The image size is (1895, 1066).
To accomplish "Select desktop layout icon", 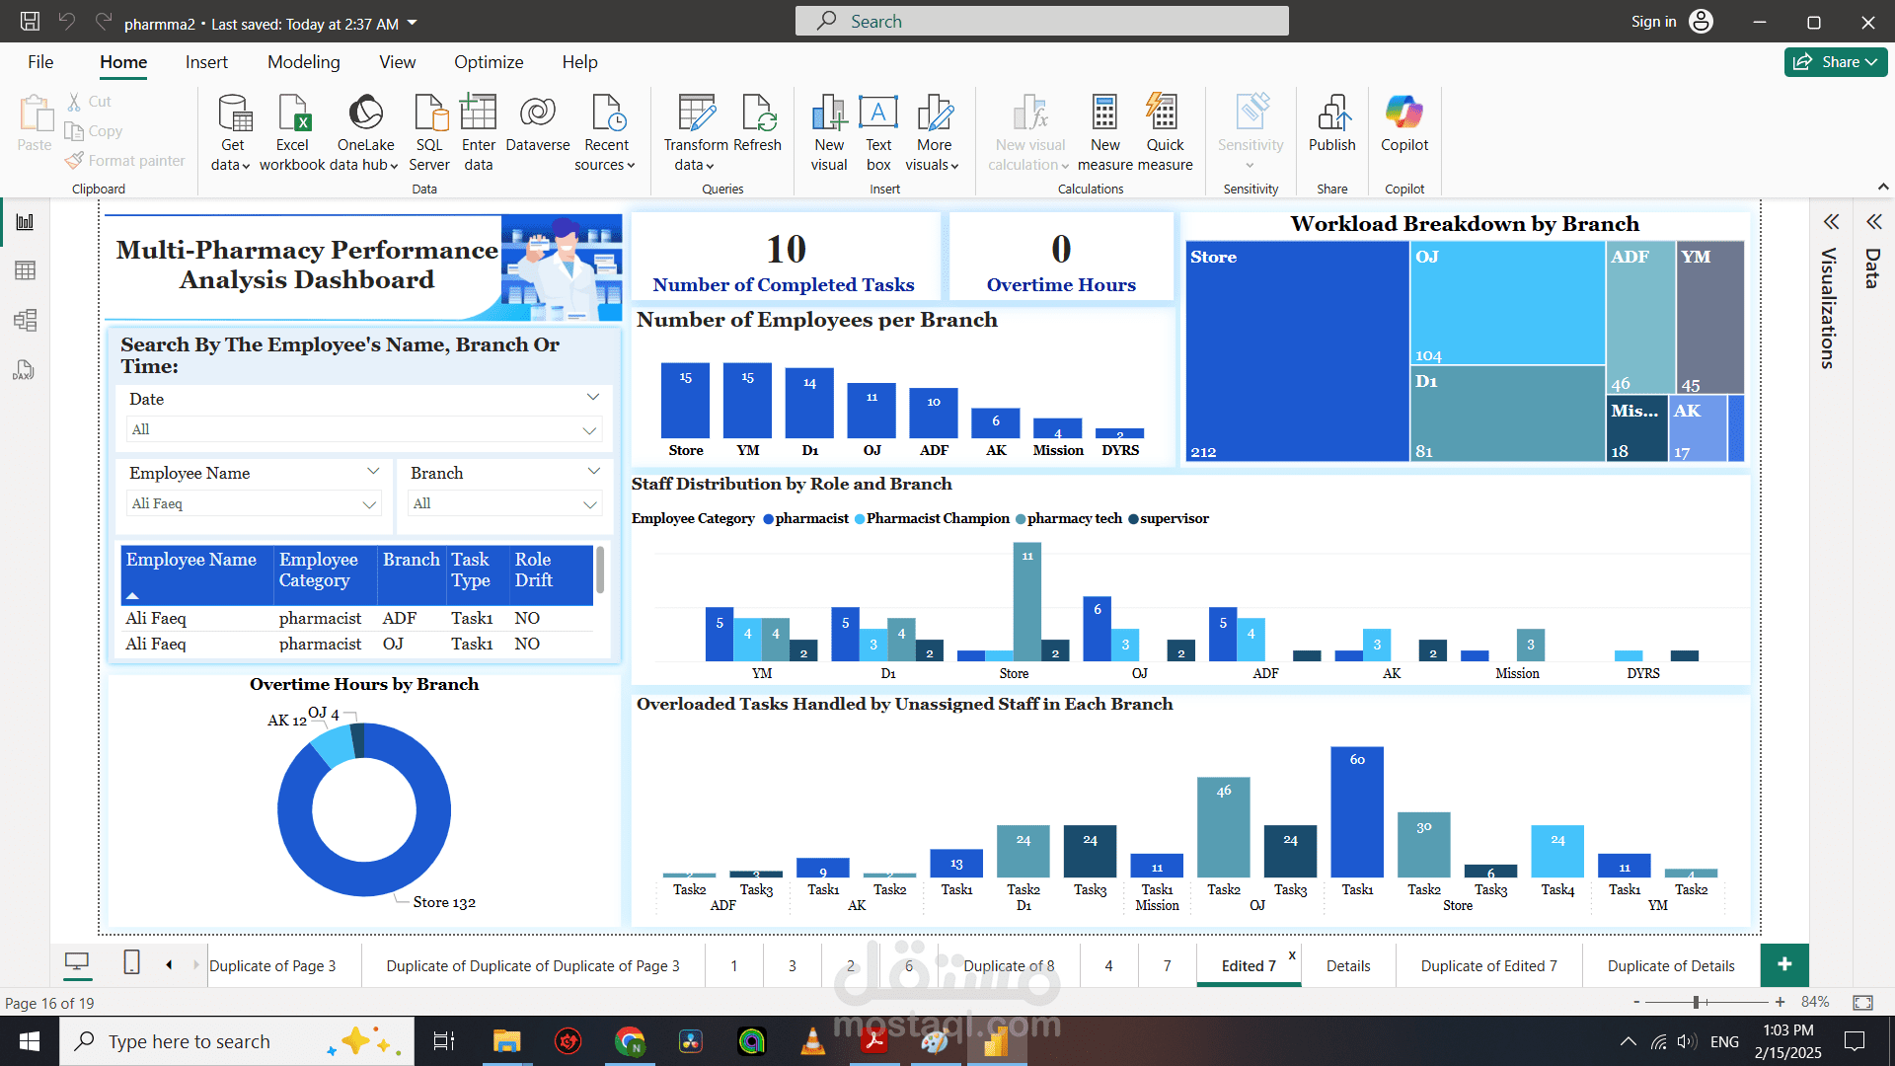I will tap(77, 962).
